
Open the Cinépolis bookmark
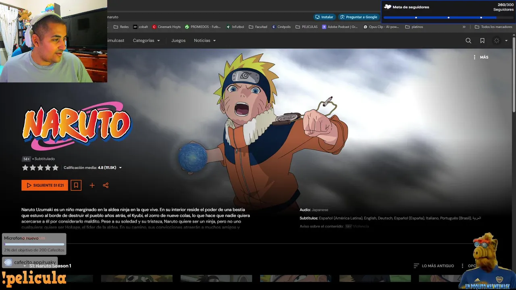pyautogui.click(x=281, y=27)
